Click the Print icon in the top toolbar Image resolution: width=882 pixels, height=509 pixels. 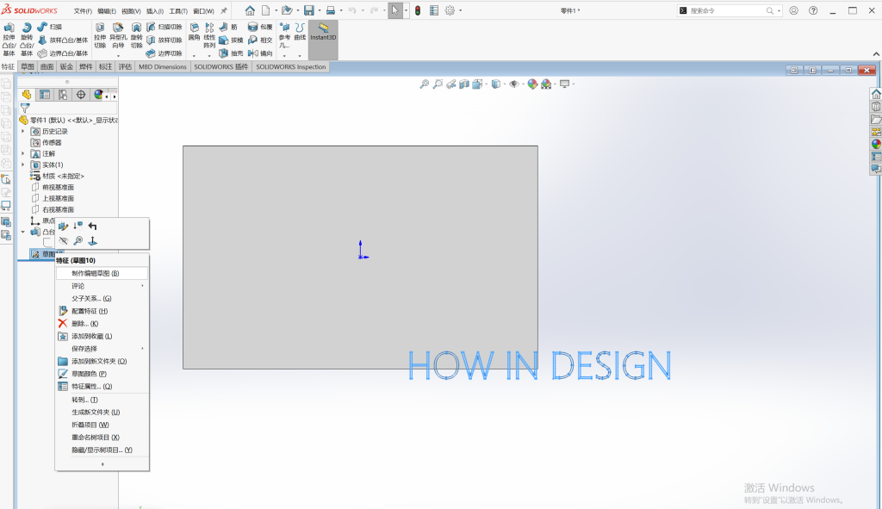331,10
